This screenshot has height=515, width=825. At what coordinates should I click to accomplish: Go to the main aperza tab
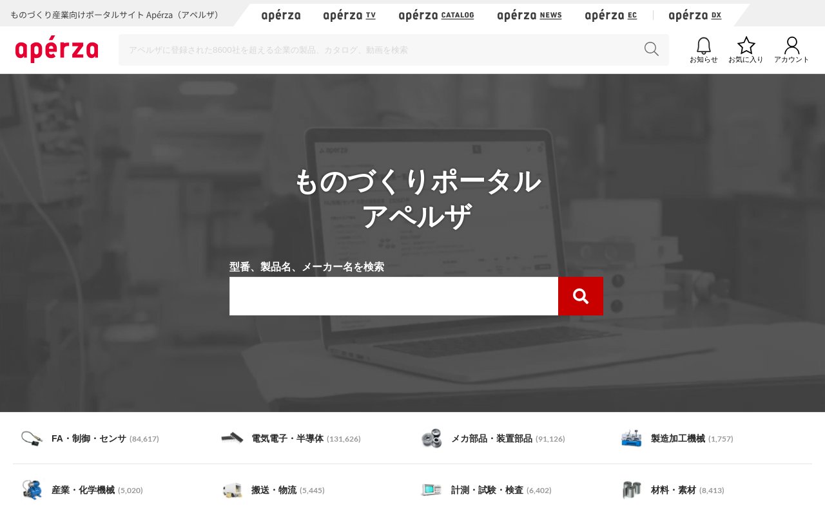point(281,15)
